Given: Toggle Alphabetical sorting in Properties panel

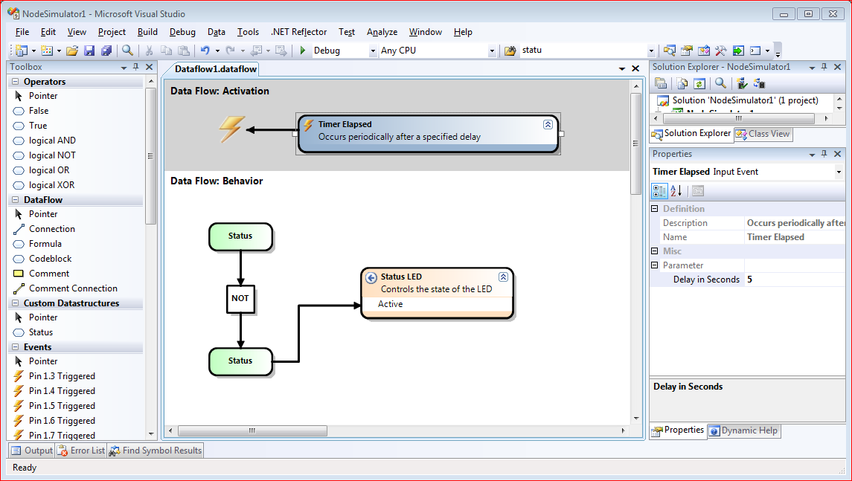Looking at the screenshot, I should [x=676, y=191].
